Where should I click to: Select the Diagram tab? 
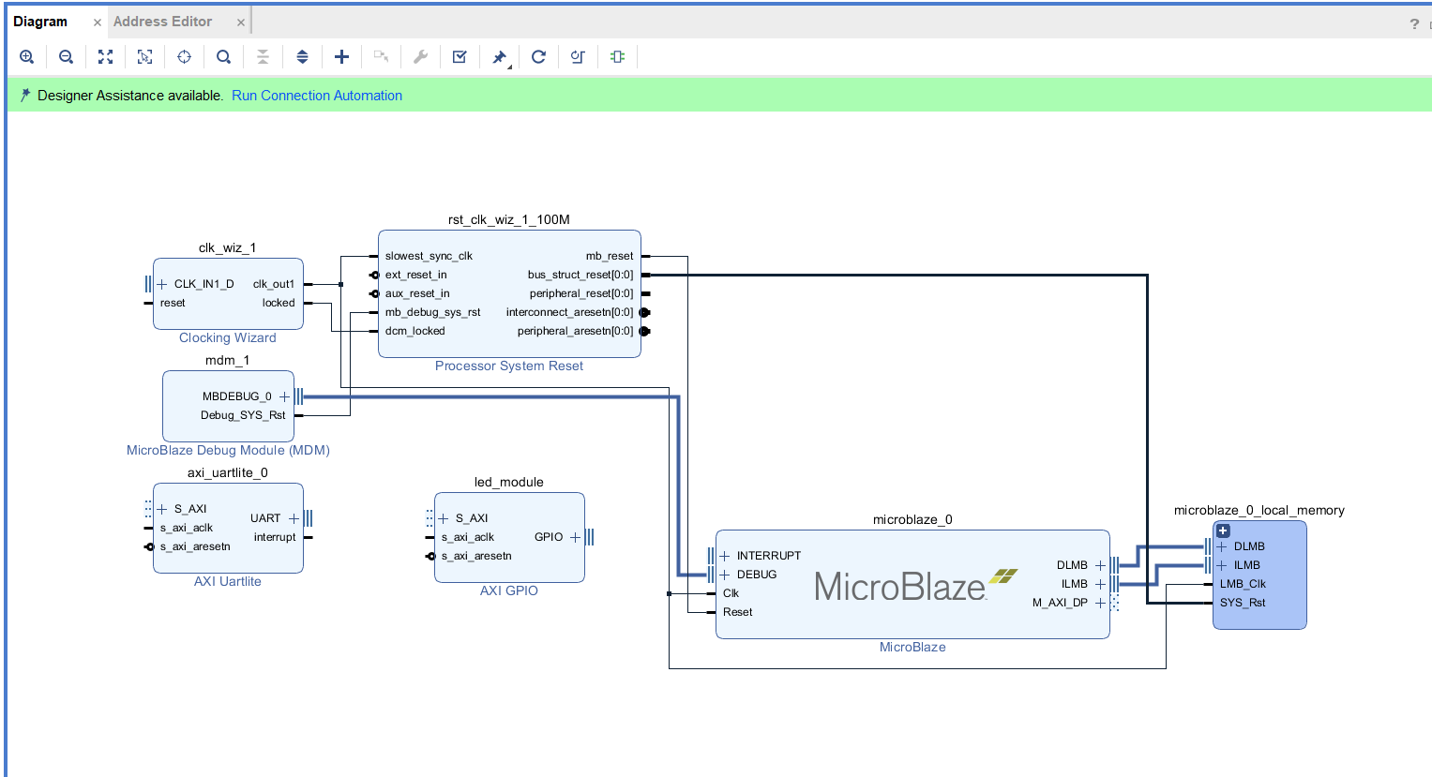40,22
